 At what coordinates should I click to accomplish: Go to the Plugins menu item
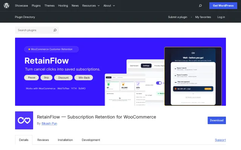(36, 6)
